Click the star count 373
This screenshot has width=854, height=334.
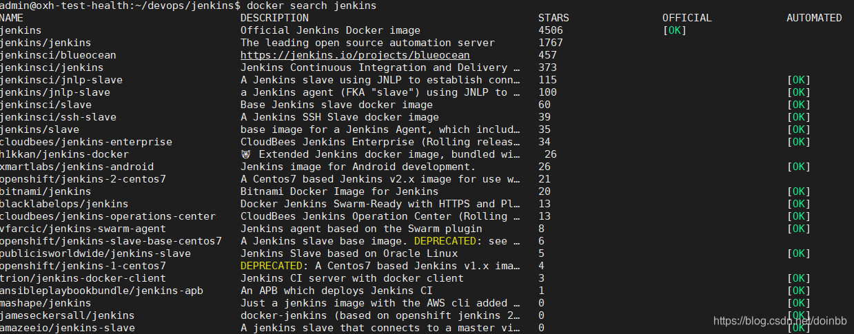coord(547,67)
